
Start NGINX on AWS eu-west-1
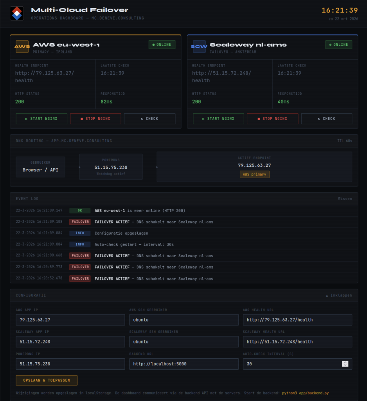click(41, 119)
